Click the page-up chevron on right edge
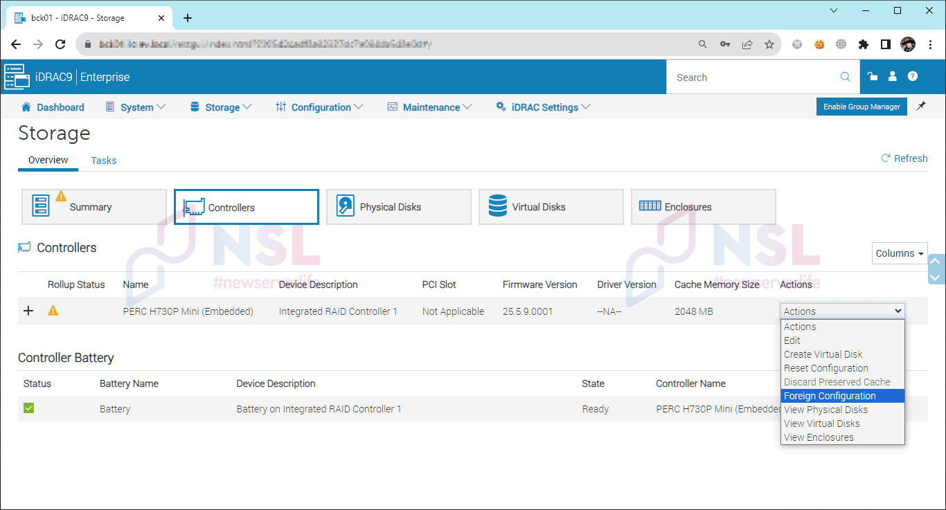 (936, 261)
